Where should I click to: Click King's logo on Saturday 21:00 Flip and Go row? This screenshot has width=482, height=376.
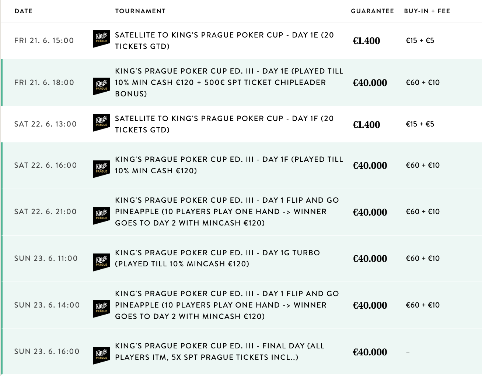click(x=101, y=216)
